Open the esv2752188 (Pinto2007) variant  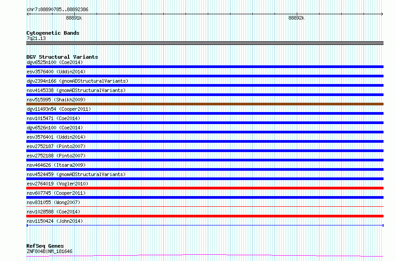click(56, 156)
